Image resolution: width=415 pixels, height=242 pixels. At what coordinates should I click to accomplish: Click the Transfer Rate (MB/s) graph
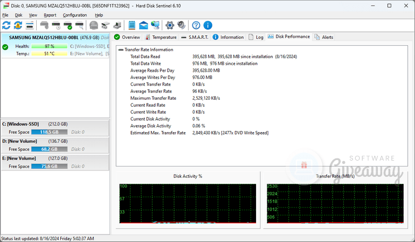click(x=335, y=203)
